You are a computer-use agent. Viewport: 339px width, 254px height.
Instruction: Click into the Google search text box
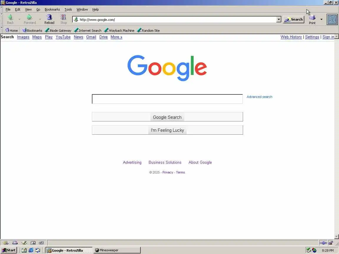click(167, 99)
